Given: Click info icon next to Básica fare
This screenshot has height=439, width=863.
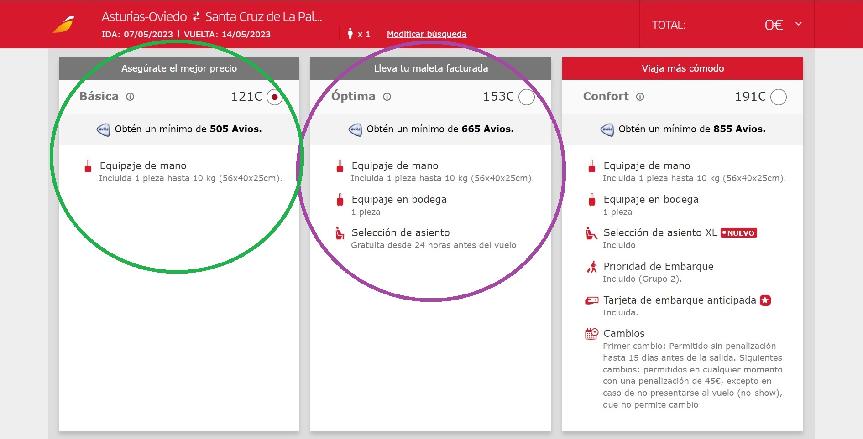Looking at the screenshot, I should [130, 97].
